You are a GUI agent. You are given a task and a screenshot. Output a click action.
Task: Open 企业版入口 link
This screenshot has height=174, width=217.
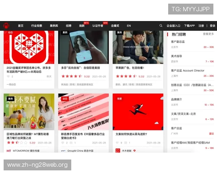pos(173,26)
